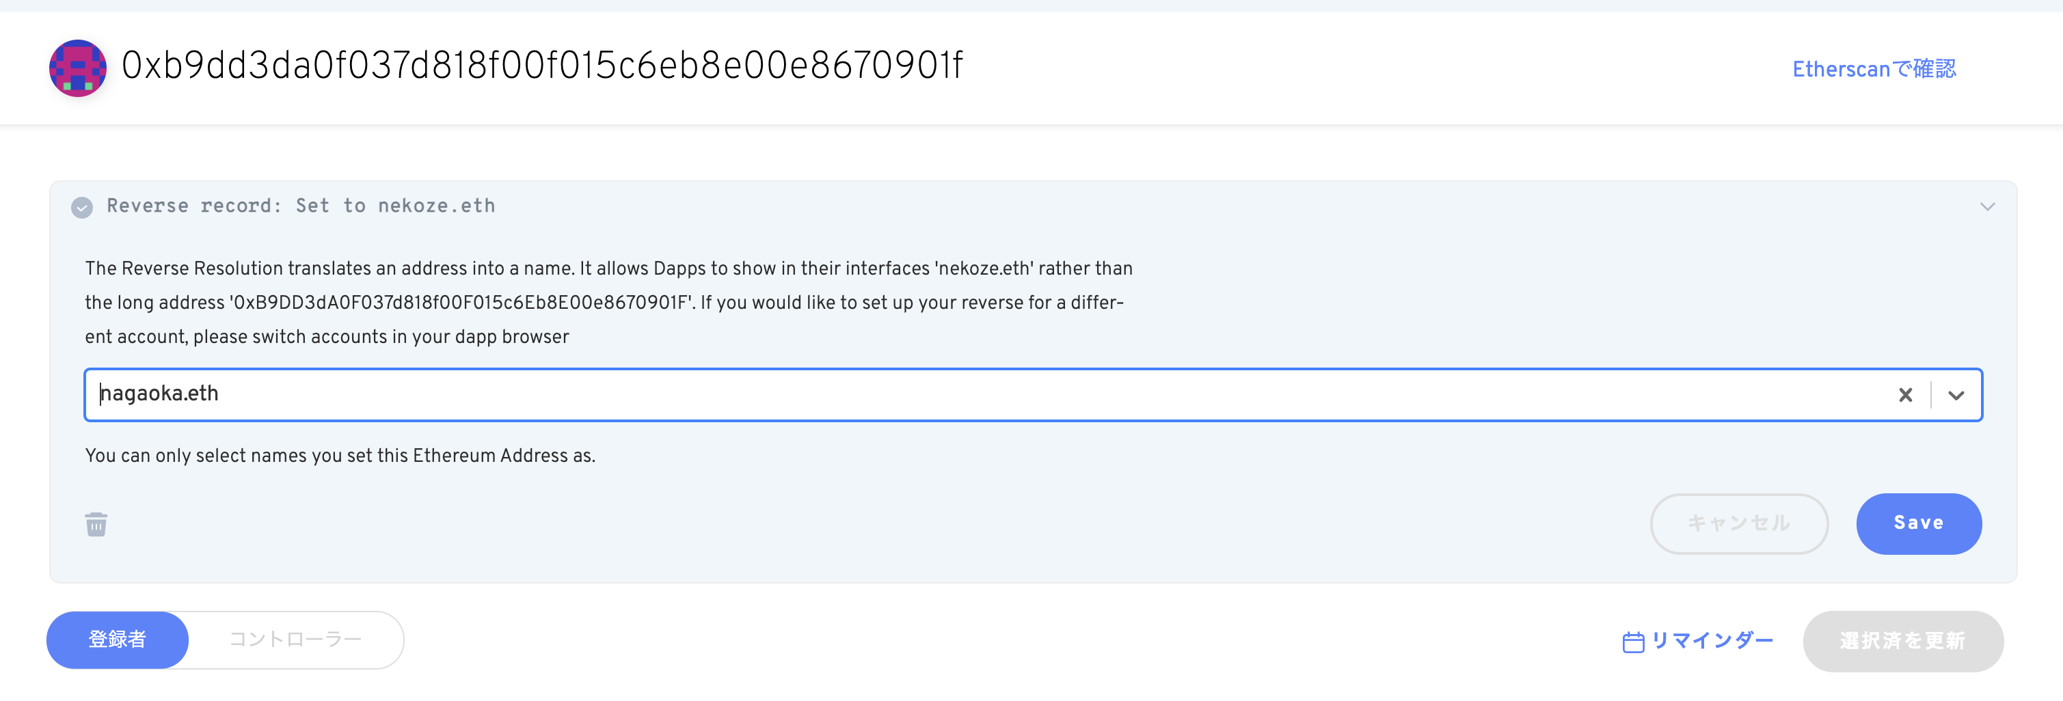Switch to the 登録者 view
The image size is (2063, 701).
[117, 640]
